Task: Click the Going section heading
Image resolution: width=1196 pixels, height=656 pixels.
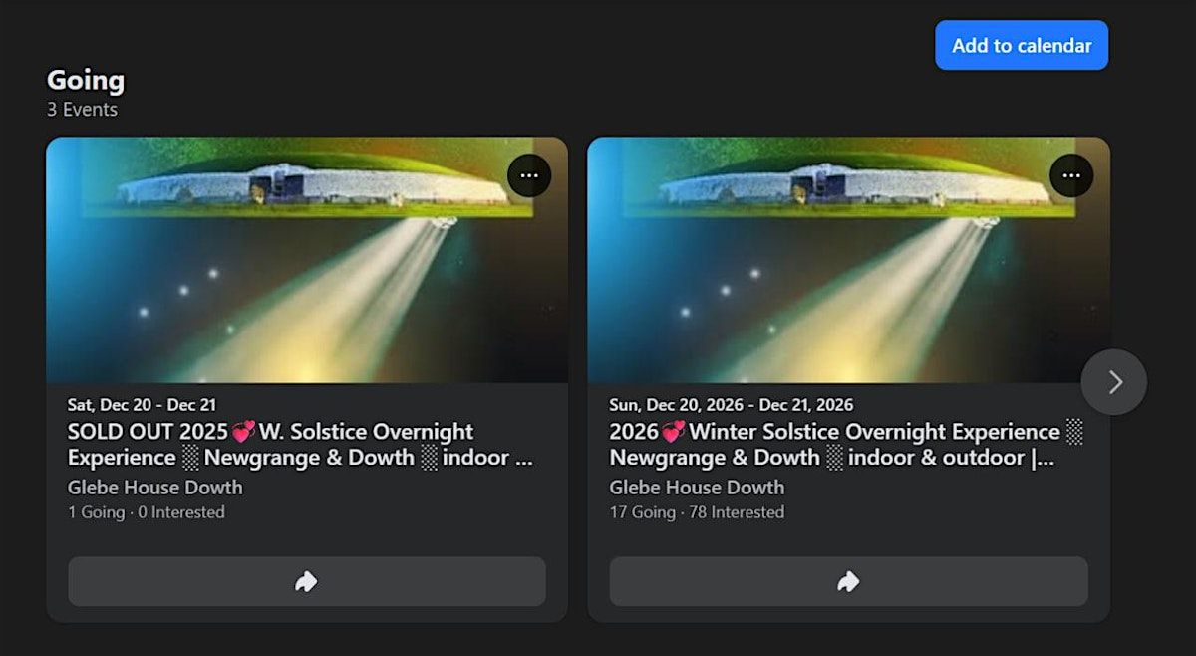Action: point(86,81)
